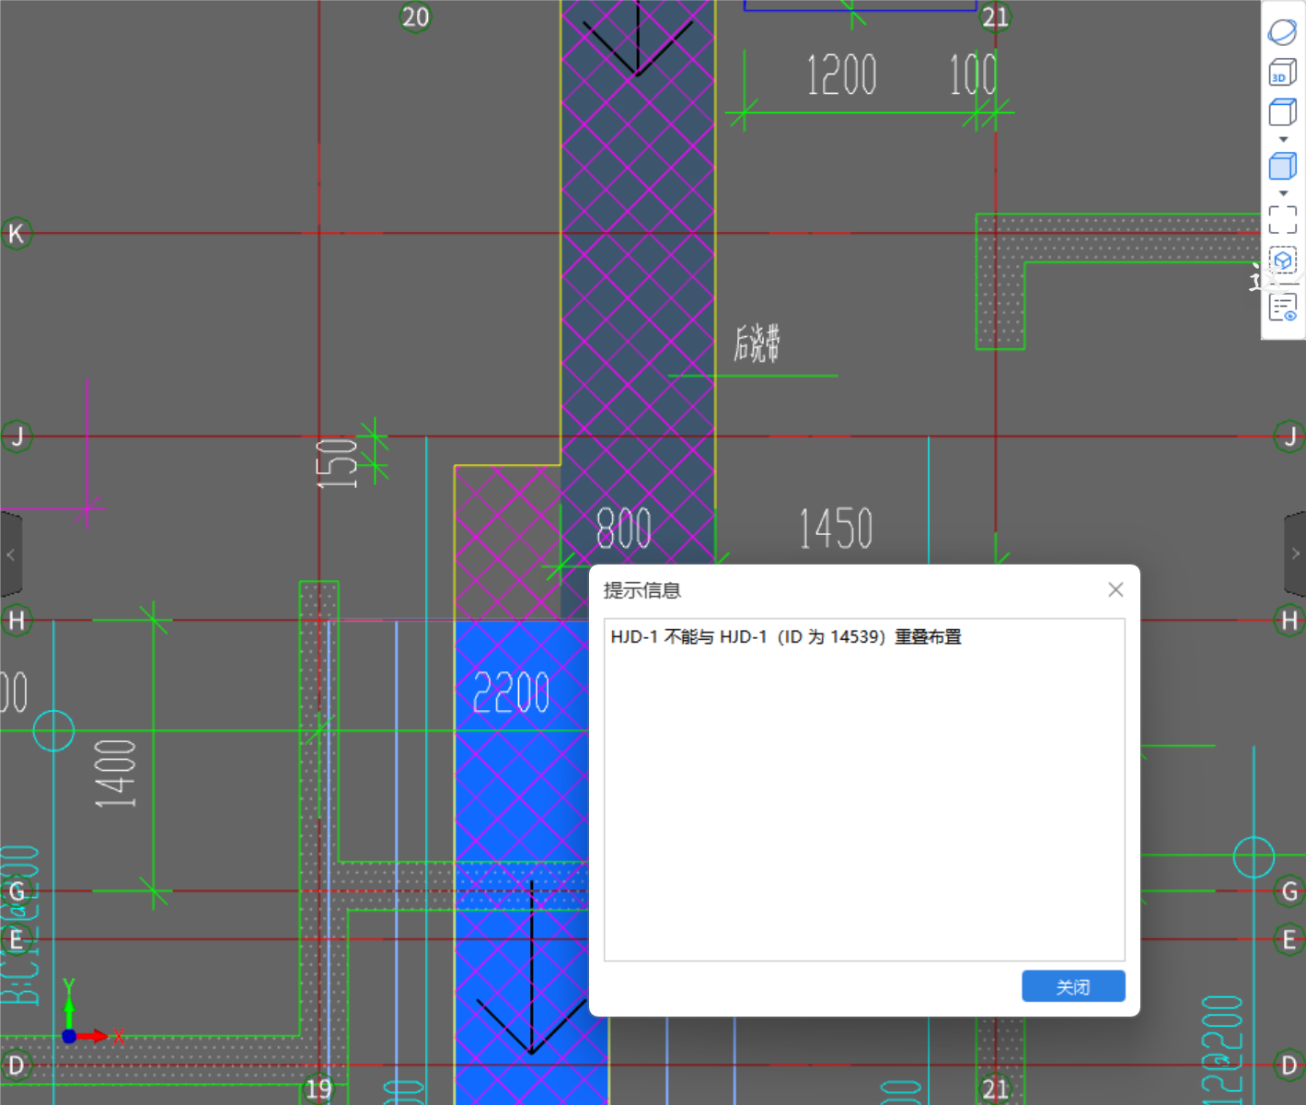Click axis bubble J on the left side
1306x1105 pixels.
(x=16, y=436)
